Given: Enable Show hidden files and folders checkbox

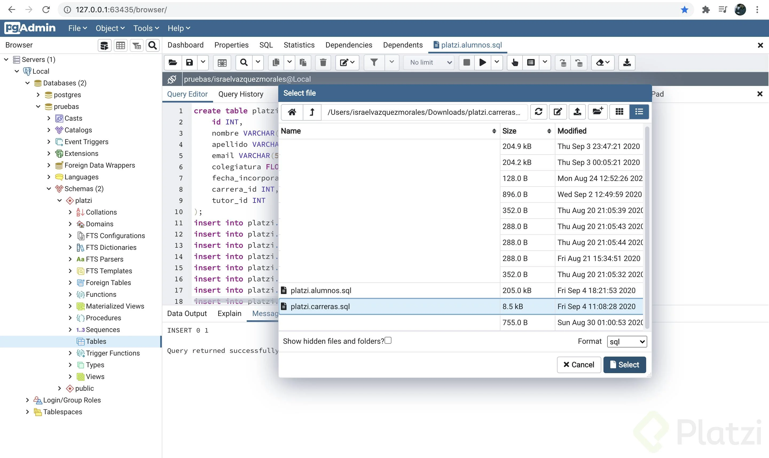Looking at the screenshot, I should click(388, 340).
